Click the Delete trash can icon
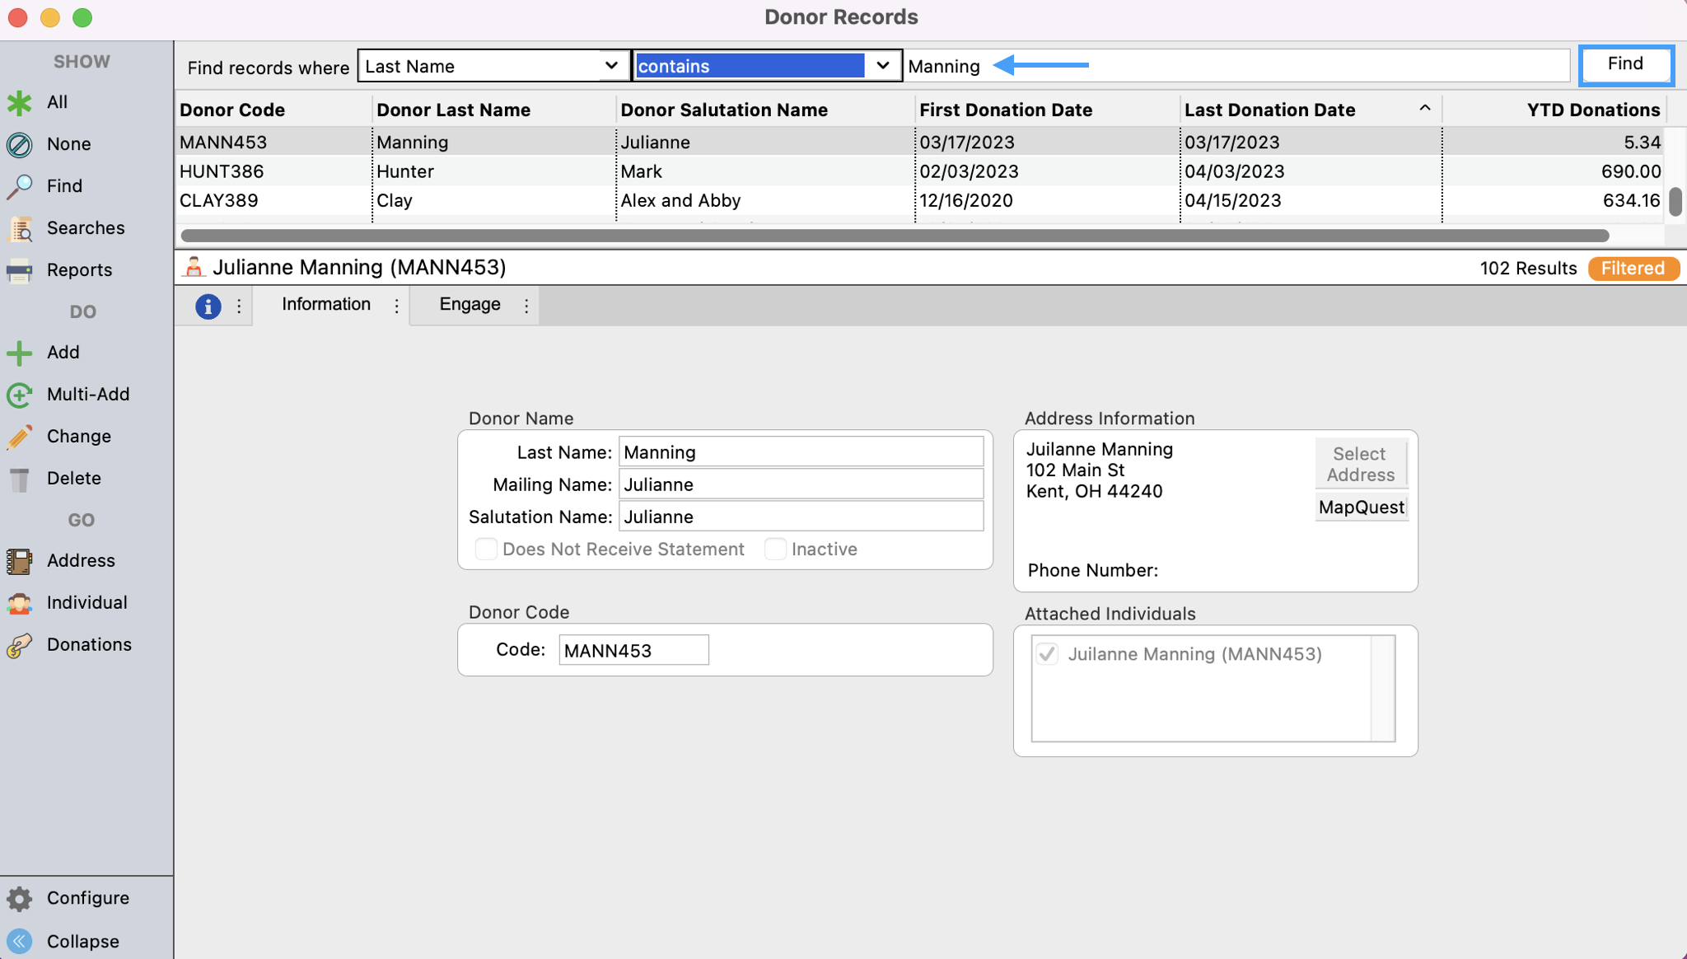Image resolution: width=1687 pixels, height=959 pixels. (x=19, y=479)
